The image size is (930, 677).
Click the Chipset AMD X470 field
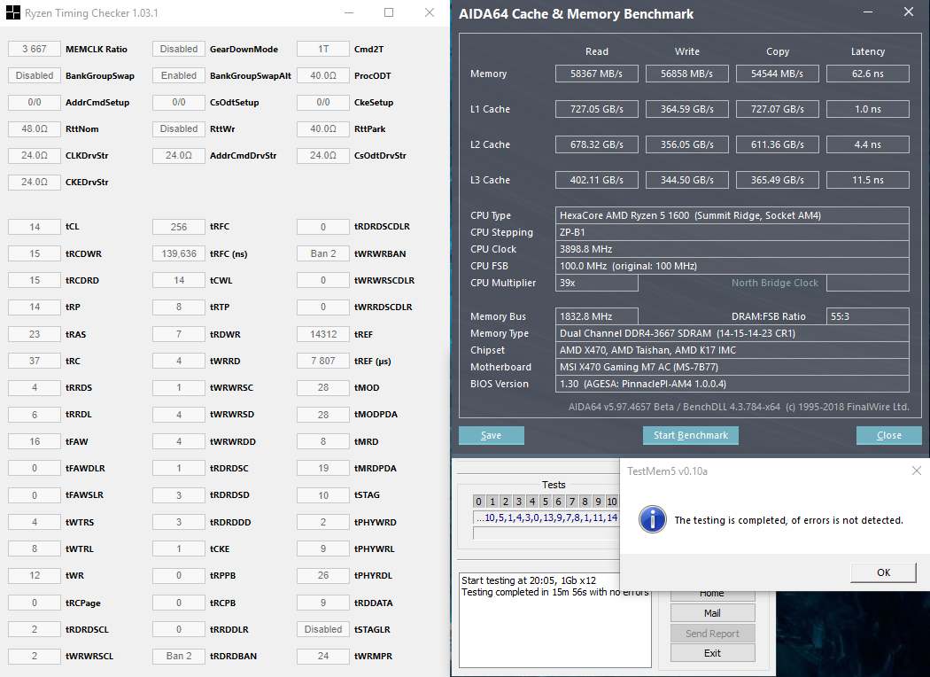732,350
